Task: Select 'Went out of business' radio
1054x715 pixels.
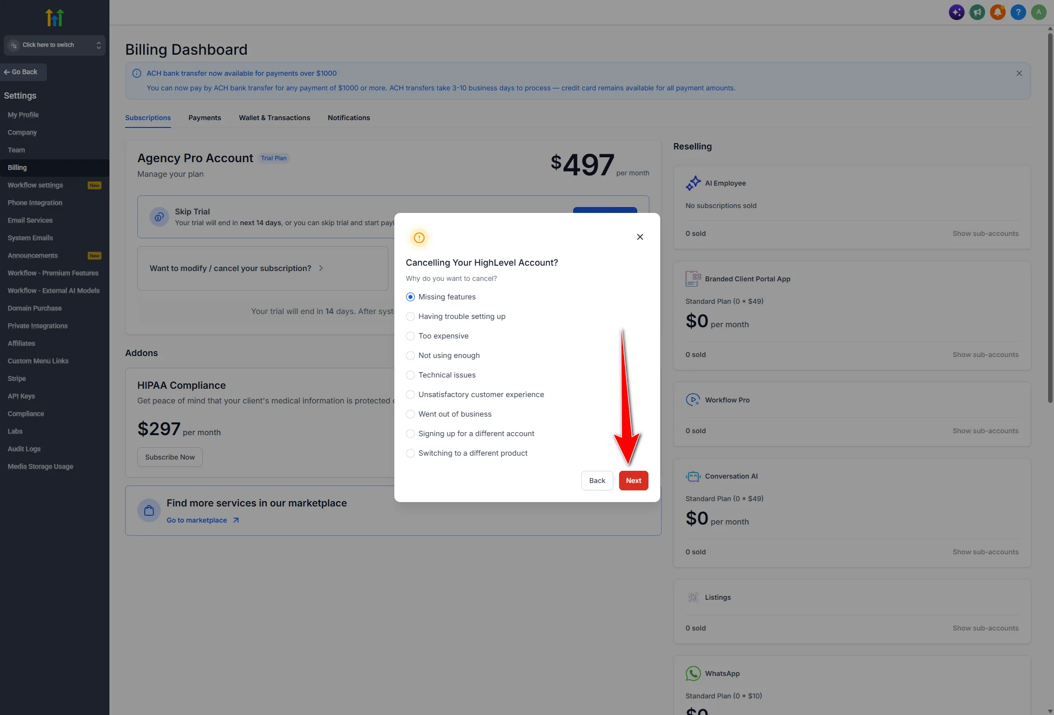Action: 410,414
